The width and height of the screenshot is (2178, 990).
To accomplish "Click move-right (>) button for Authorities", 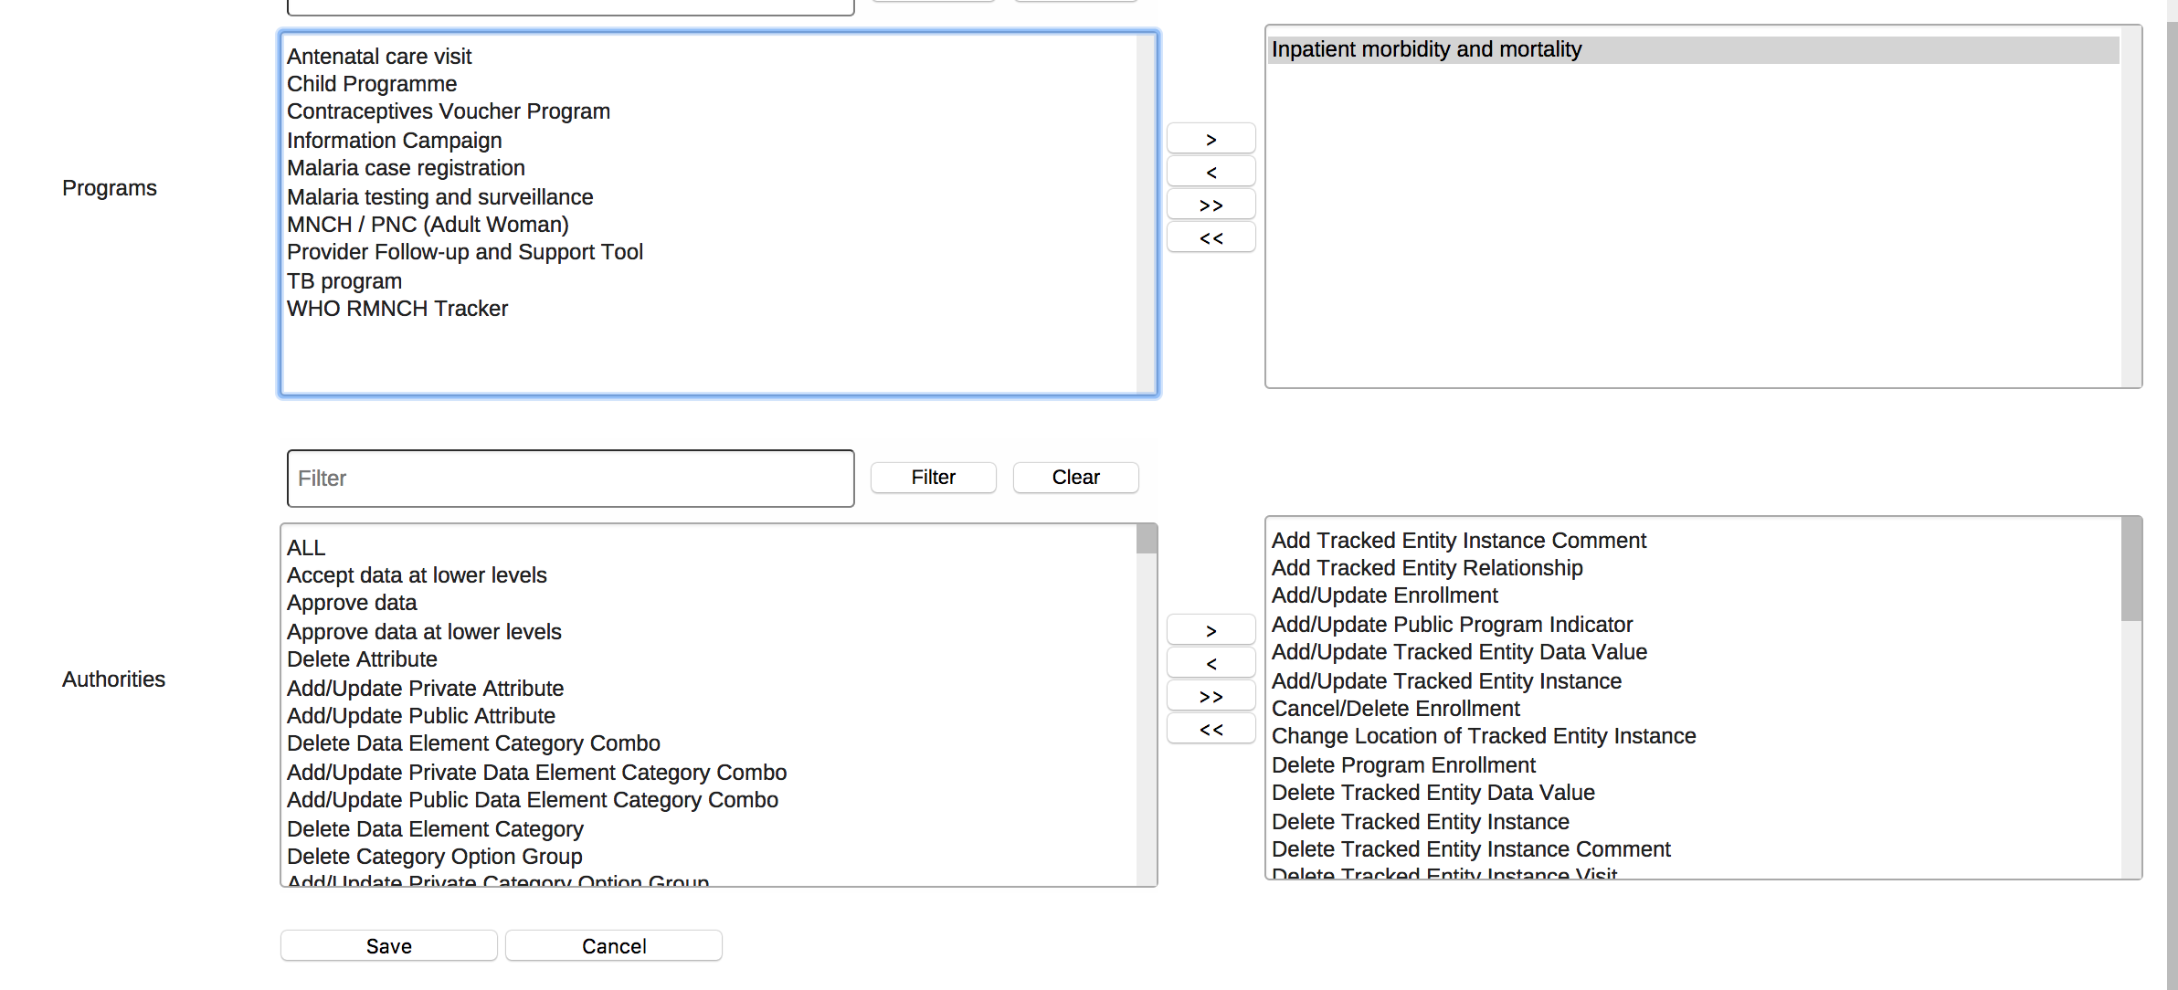I will 1211,630.
